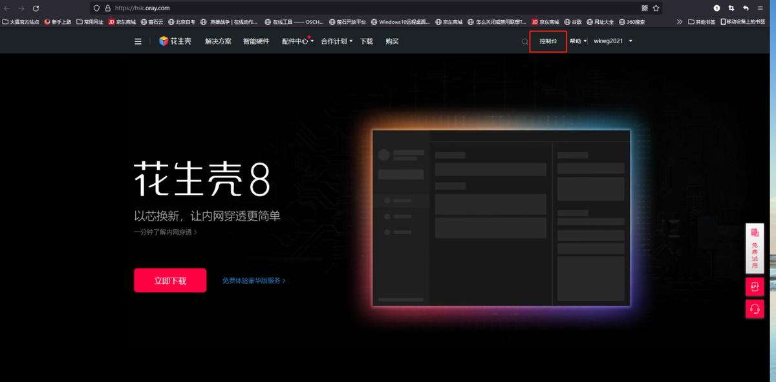
Task: Open the 北京自考 bookmark
Action: (181, 21)
